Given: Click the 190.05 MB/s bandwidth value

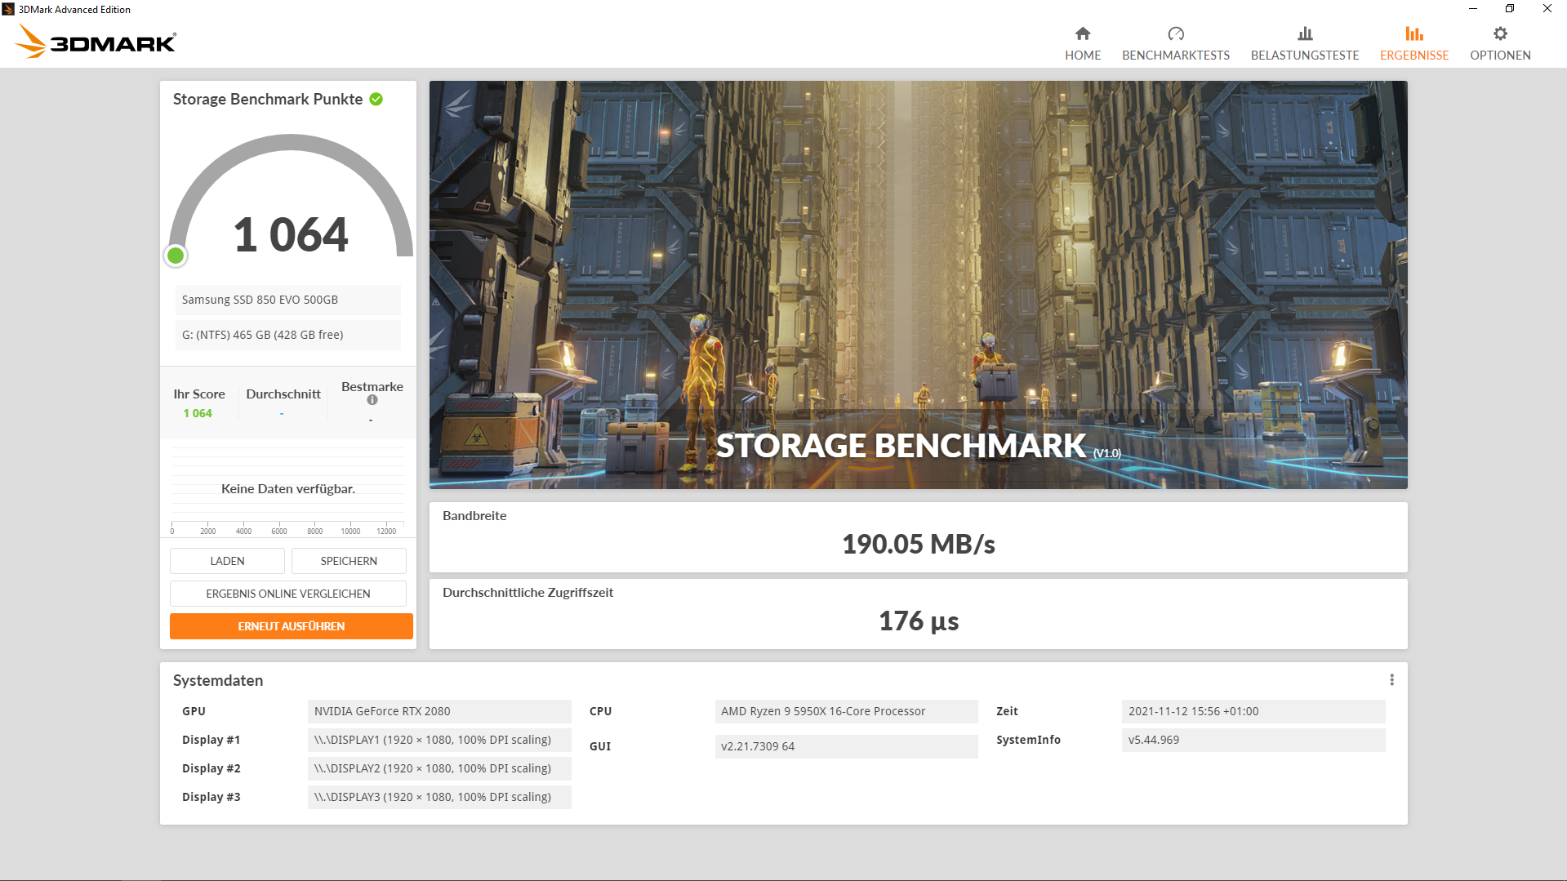Looking at the screenshot, I should click(919, 544).
